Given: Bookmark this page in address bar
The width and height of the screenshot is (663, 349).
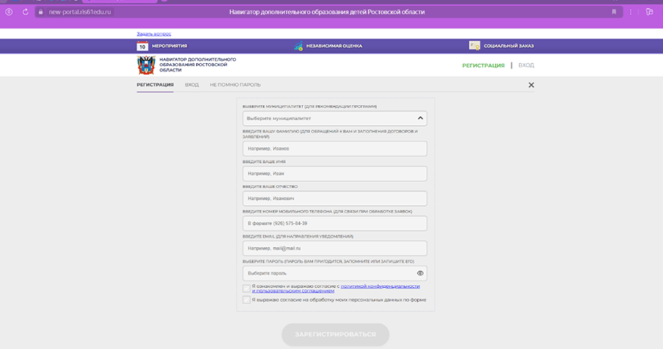Looking at the screenshot, I should pos(613,12).
